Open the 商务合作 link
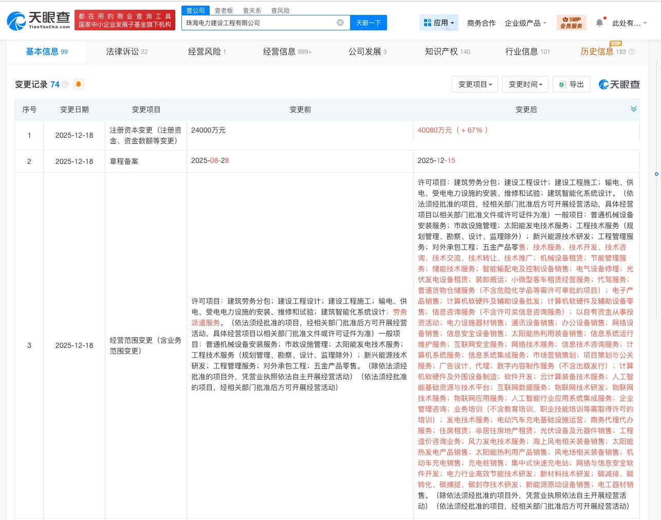The height and width of the screenshot is (520, 661). point(481,23)
